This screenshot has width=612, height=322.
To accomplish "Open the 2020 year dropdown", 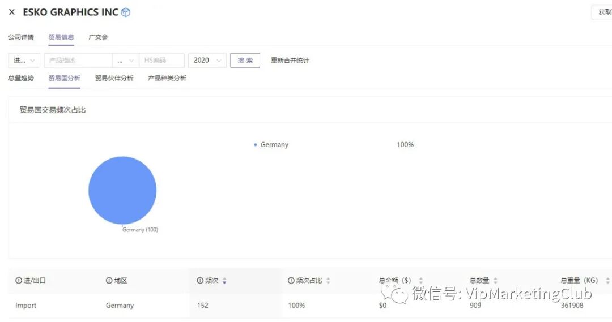I will [x=207, y=61].
